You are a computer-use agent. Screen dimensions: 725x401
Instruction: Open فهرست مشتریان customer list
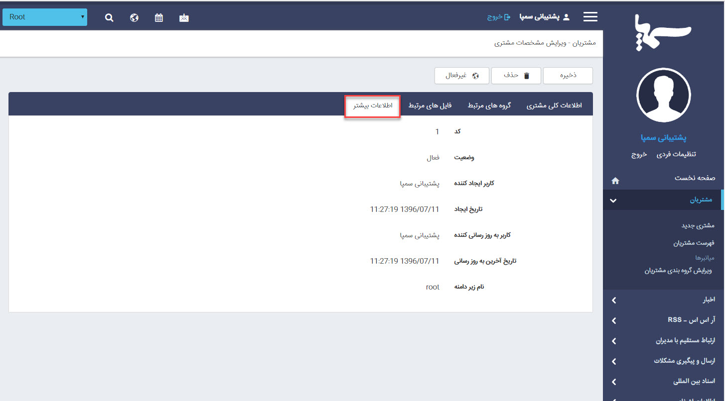[694, 243]
